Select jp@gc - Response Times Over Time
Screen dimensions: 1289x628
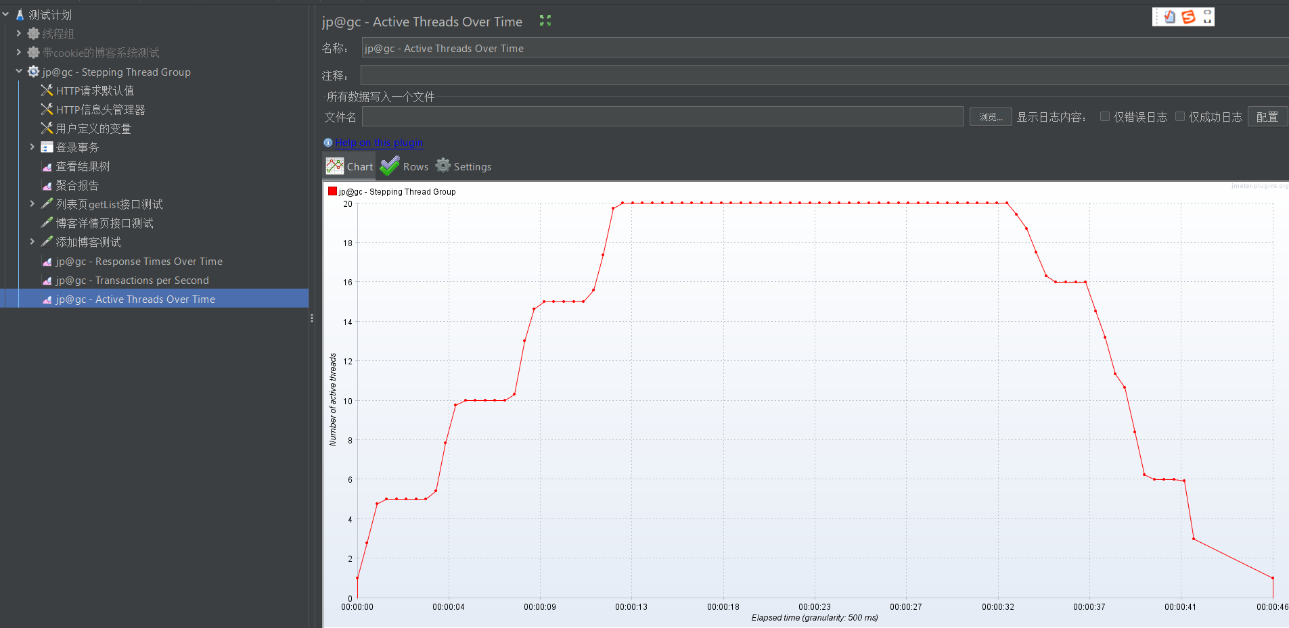(139, 262)
